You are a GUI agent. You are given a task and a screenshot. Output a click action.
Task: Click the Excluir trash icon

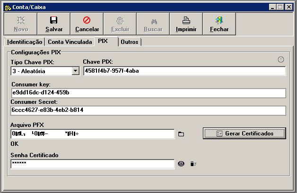point(120,21)
